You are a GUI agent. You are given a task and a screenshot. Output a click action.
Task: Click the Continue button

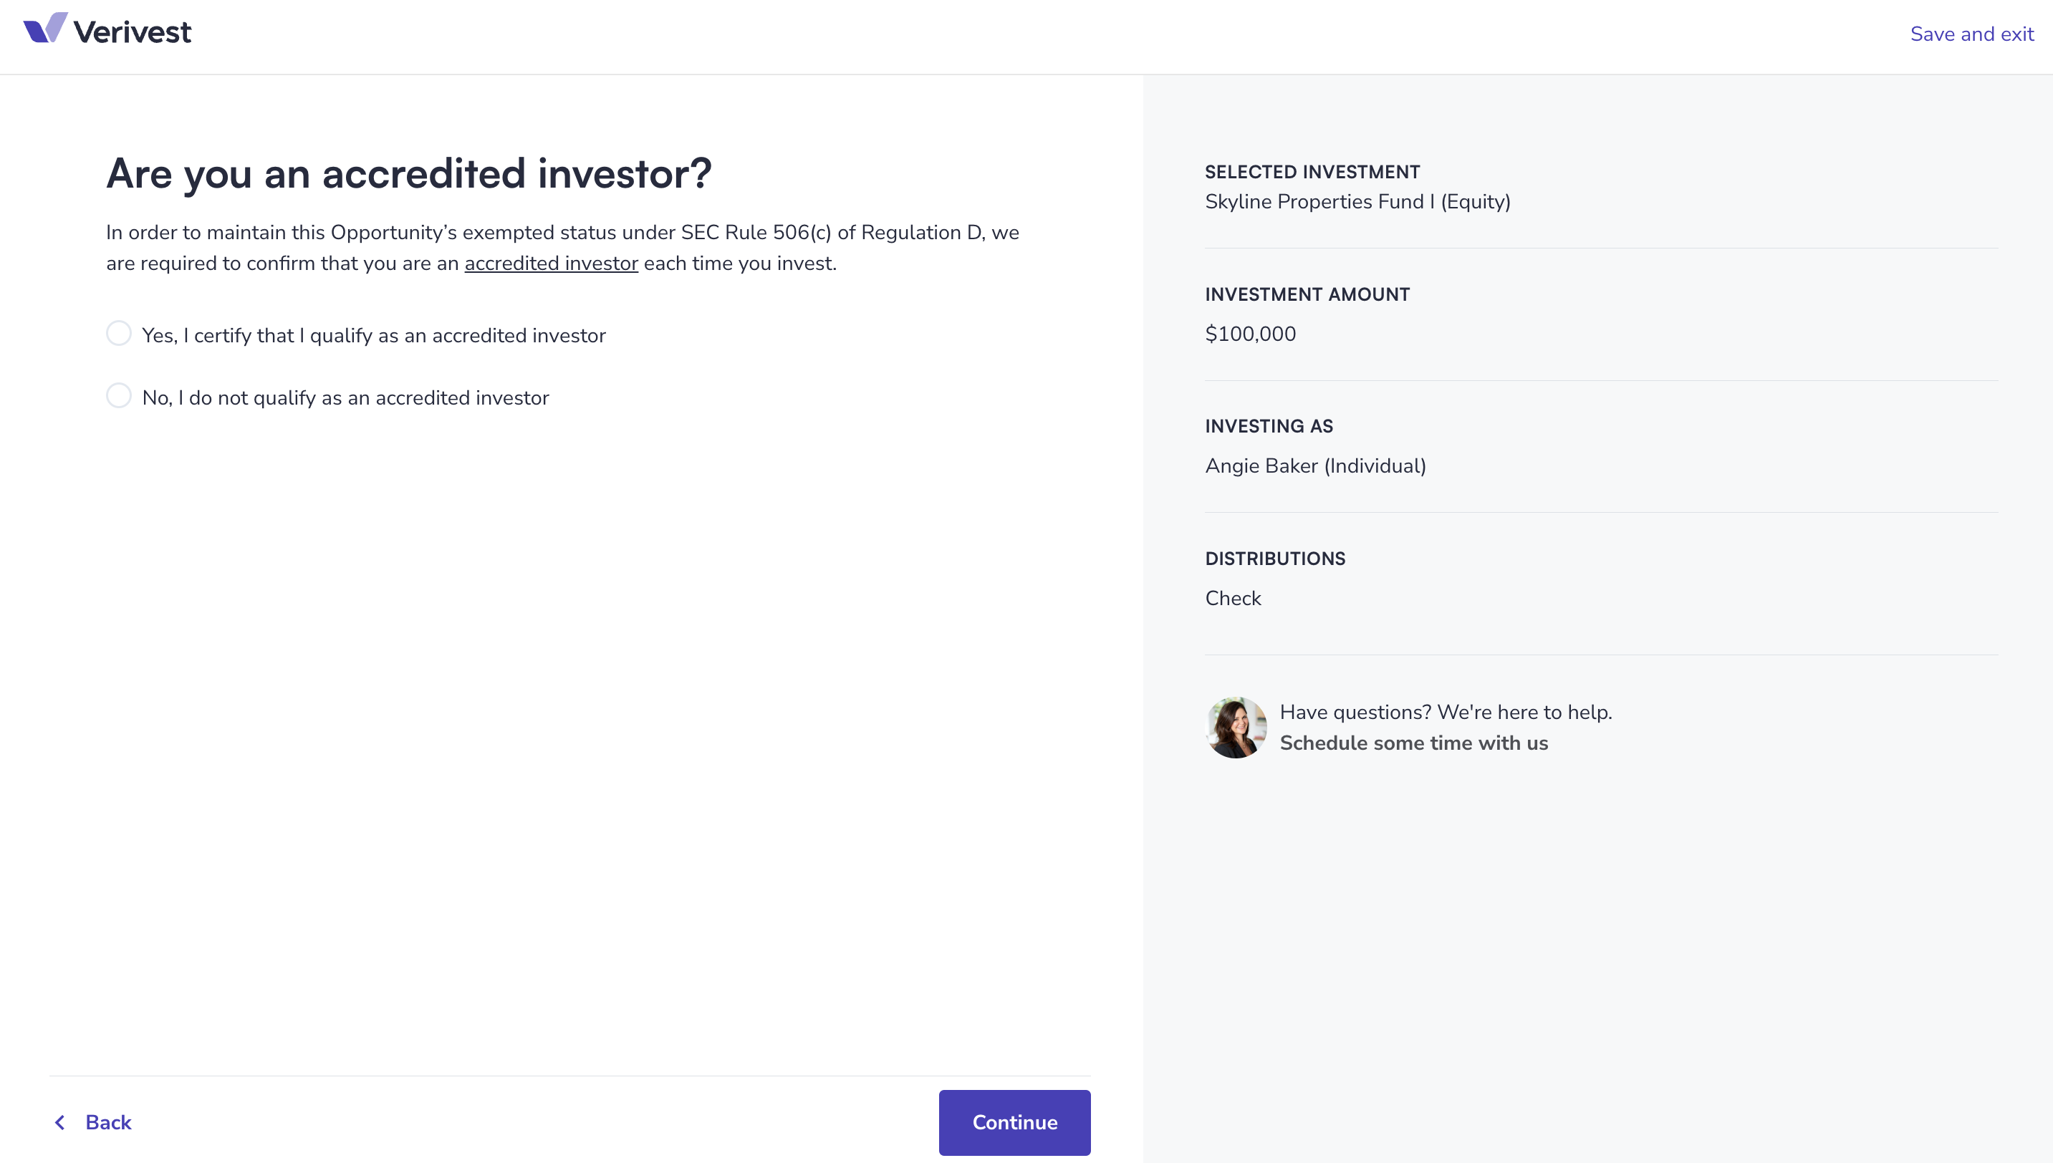tap(1014, 1122)
